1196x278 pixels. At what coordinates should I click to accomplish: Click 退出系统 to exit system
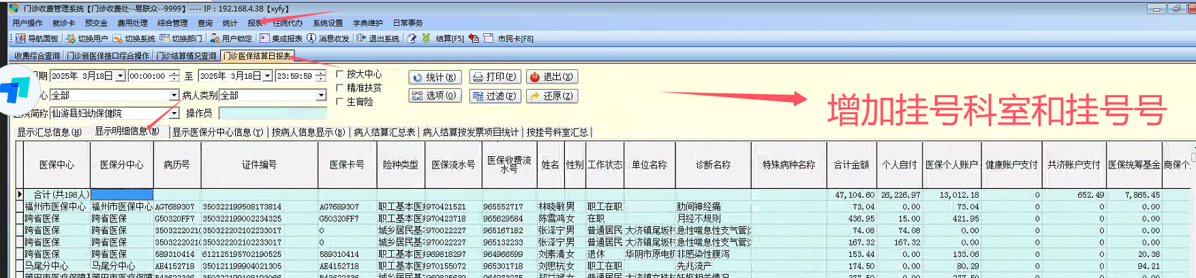coord(378,39)
